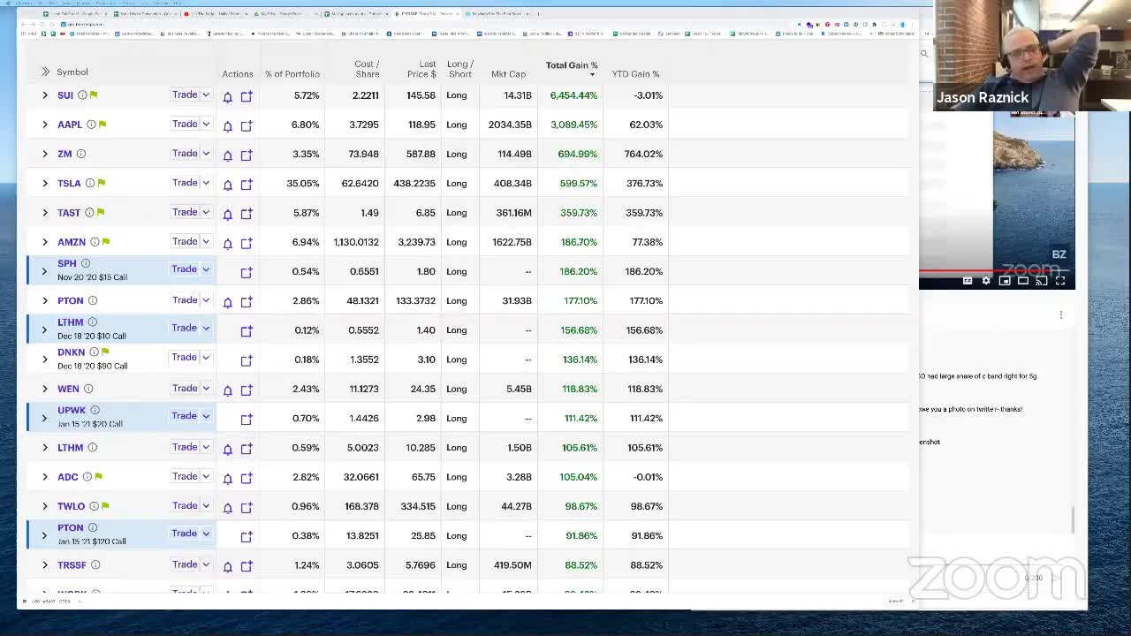1131x636 pixels.
Task: Expand the UPWK Jan 15 call row
Action: coord(44,418)
